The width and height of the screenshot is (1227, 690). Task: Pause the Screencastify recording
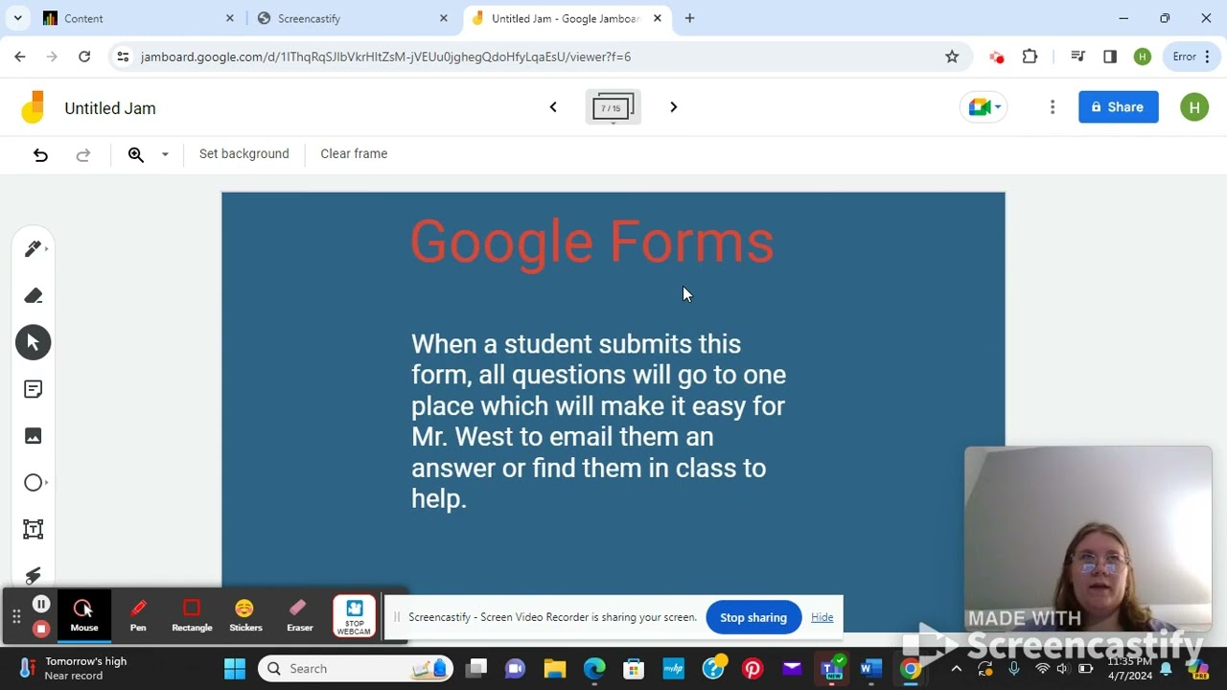[x=41, y=604]
